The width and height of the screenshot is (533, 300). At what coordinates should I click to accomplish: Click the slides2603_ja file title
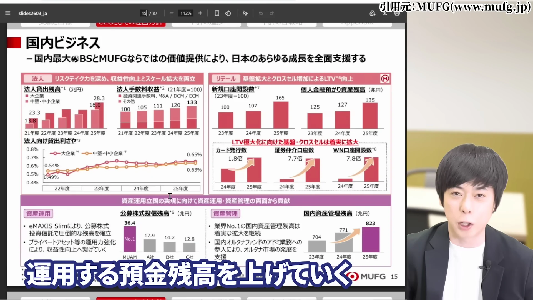coord(33,13)
